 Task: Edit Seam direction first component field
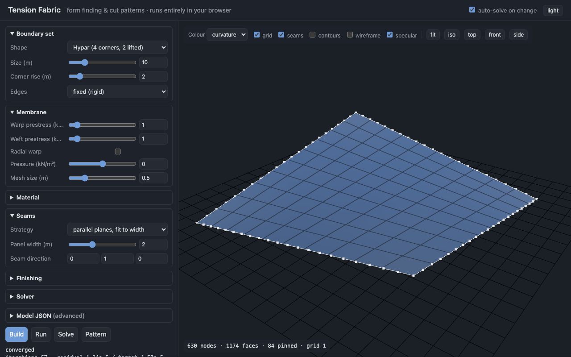coord(83,258)
